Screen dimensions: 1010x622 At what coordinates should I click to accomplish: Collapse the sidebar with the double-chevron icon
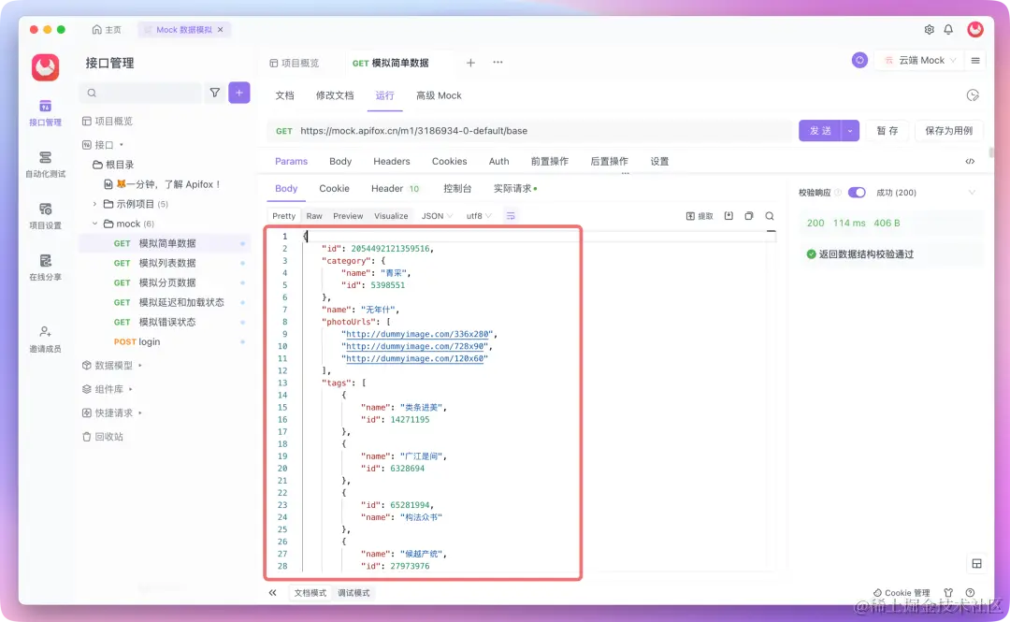coord(272,593)
